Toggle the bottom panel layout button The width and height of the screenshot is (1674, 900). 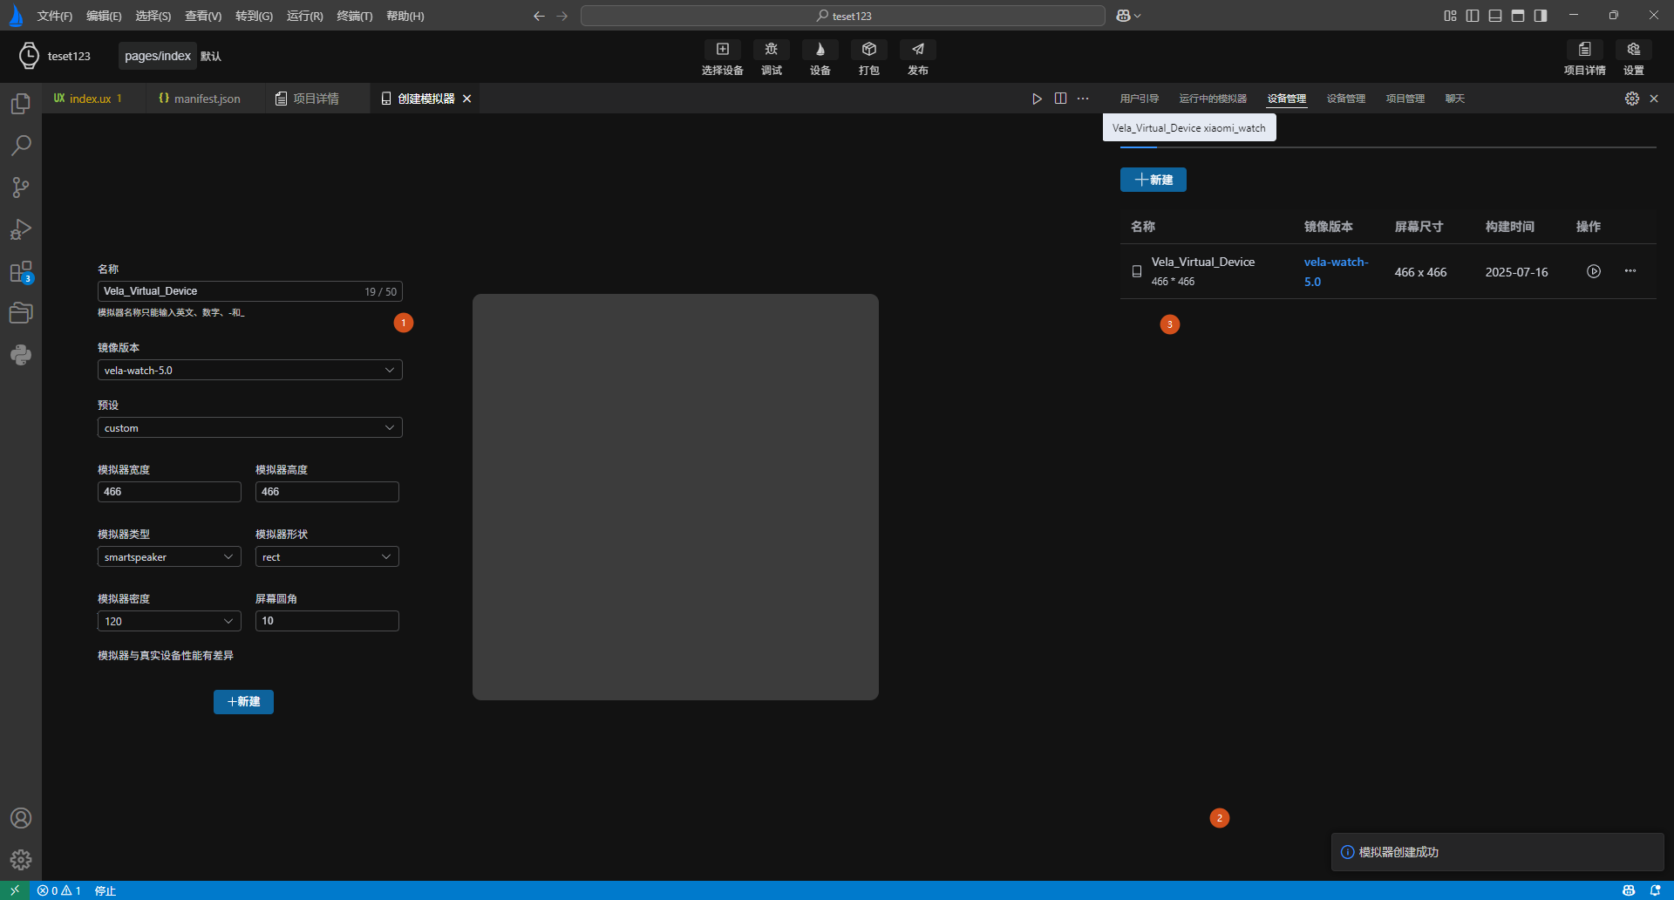click(x=1495, y=16)
